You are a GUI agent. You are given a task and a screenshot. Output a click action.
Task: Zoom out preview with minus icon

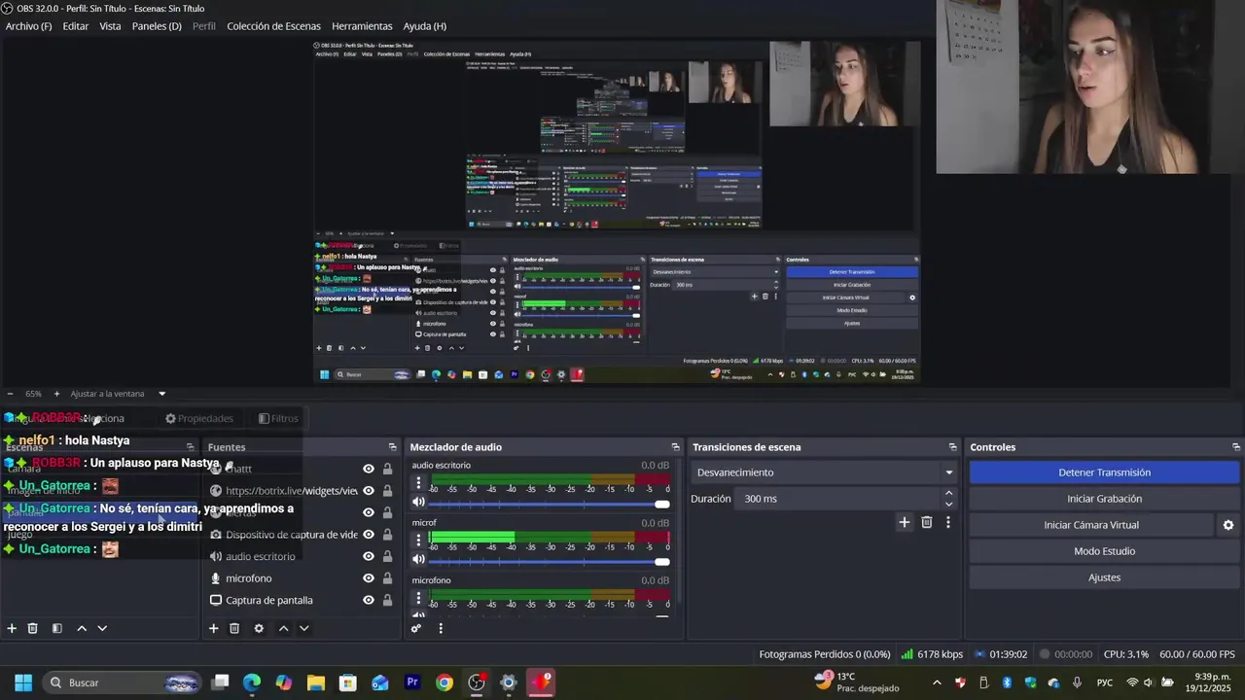point(10,394)
